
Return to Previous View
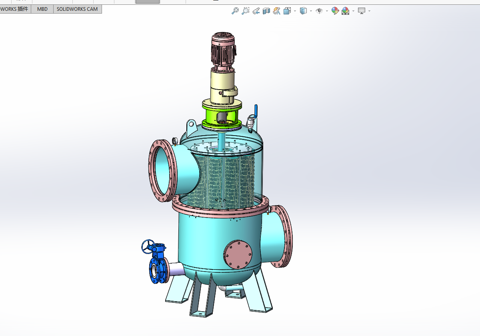pos(256,11)
